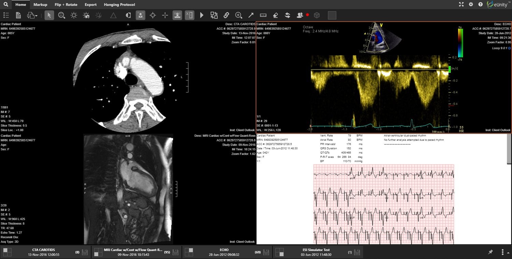Open the Flip + Rotate tab
This screenshot has width=512, height=259.
66,4
